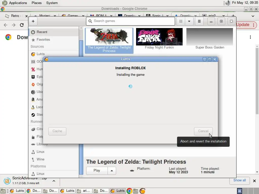Click the add game plus button in Lutris
Screen dimensions: 259x194
click(x=33, y=21)
